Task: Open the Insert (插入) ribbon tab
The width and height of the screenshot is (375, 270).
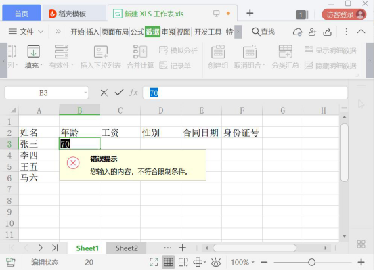Action: pos(93,32)
